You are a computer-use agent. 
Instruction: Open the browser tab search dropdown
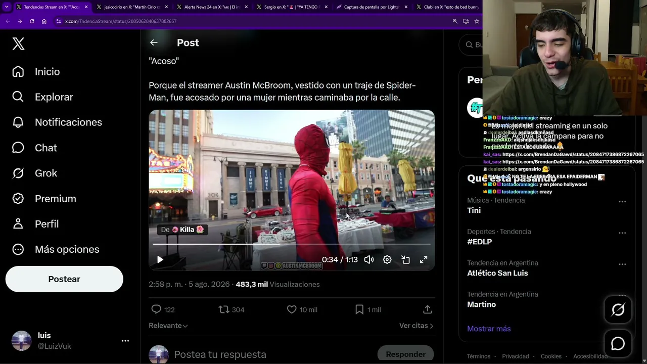[x=7, y=7]
